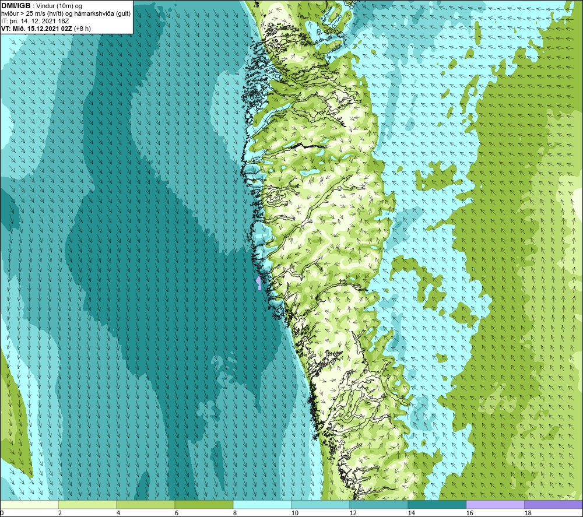Viewport: 583px width, 517px height.
Task: Click the legend swatch above 18 m/s
Action: point(553,504)
